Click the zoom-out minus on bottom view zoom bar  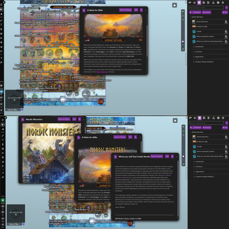click(183, 160)
